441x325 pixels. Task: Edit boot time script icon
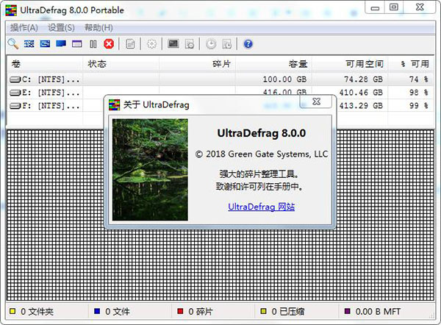190,44
